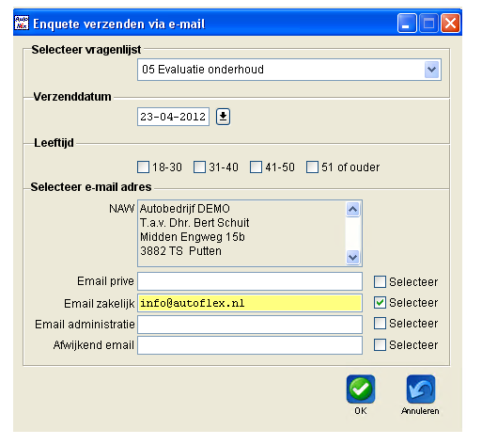482x445 pixels.
Task: Click the blue Annuleren undo arrow icon
Action: pos(421,389)
